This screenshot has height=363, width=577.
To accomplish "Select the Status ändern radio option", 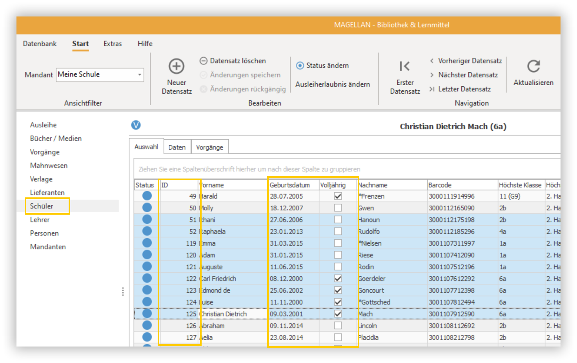I will click(x=300, y=66).
